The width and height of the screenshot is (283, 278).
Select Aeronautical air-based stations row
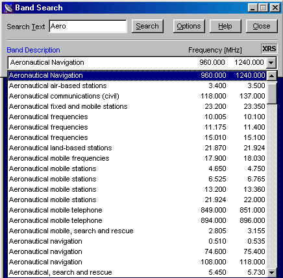pyautogui.click(x=137, y=86)
